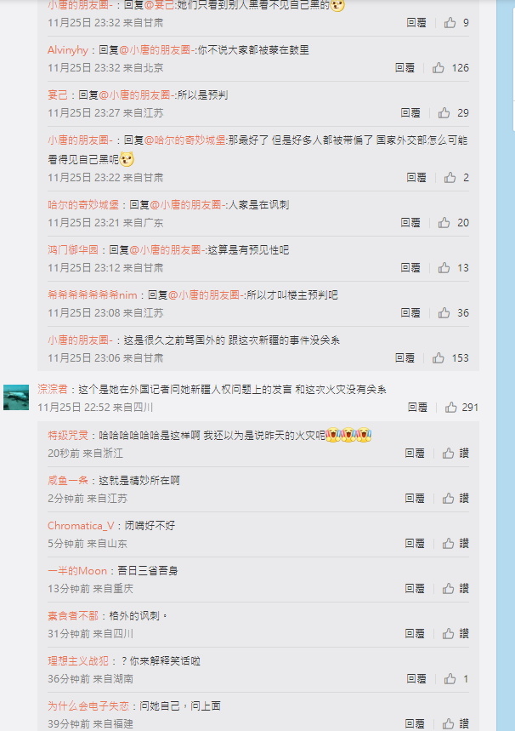This screenshot has width=515, height=731.
Task: Like 咸鱼一条's comment
Action: [x=448, y=499]
